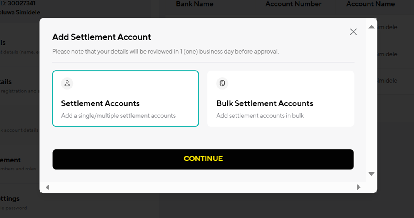
Task: Click 'Add a single/multiple settlement accounts' text
Action: click(x=118, y=116)
